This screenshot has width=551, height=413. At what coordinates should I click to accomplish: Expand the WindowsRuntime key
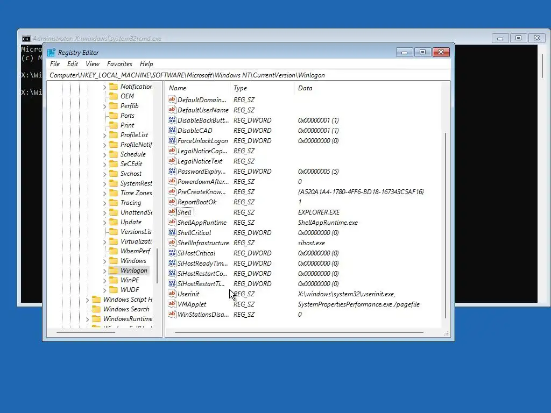(88, 319)
